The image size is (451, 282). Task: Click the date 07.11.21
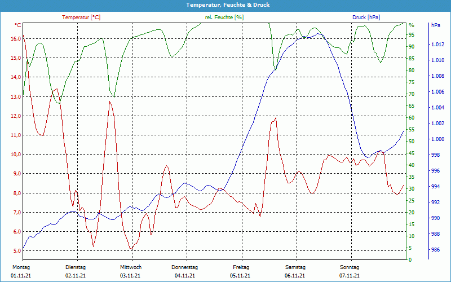(x=349, y=276)
